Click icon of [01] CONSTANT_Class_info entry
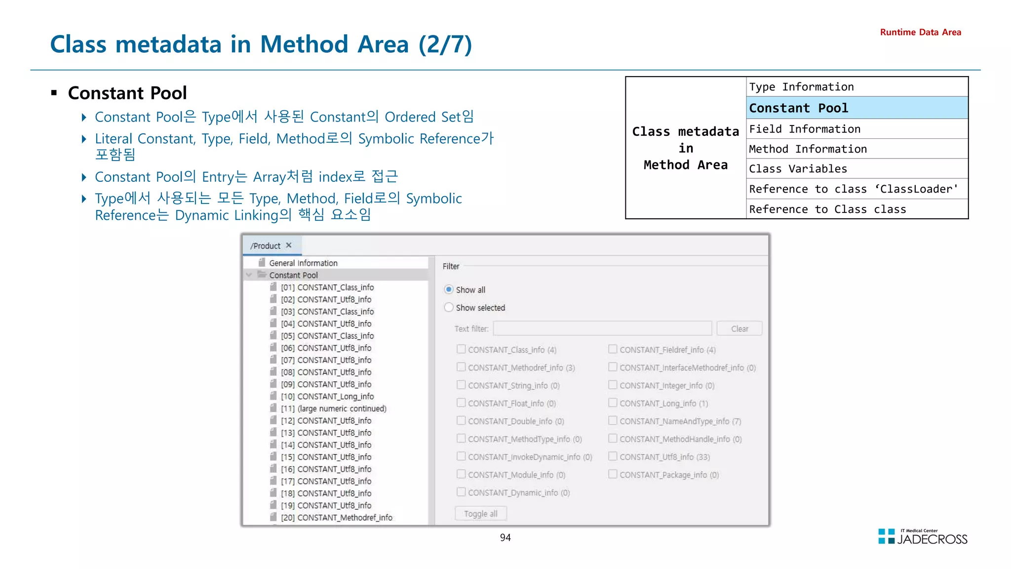 click(273, 287)
